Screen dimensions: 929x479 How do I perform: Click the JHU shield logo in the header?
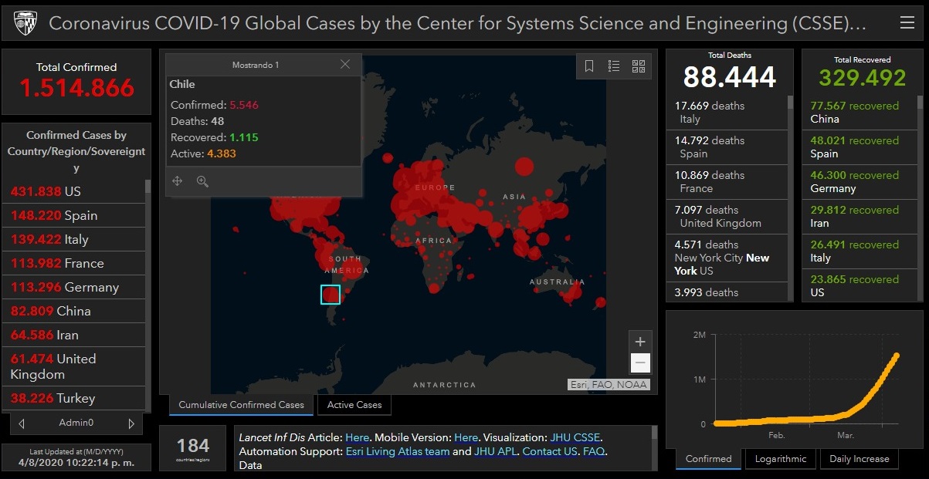click(25, 22)
